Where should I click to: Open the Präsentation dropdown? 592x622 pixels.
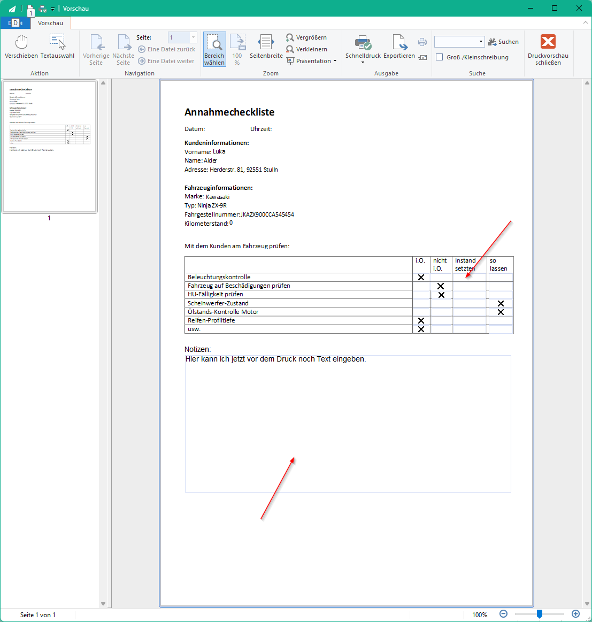[311, 61]
